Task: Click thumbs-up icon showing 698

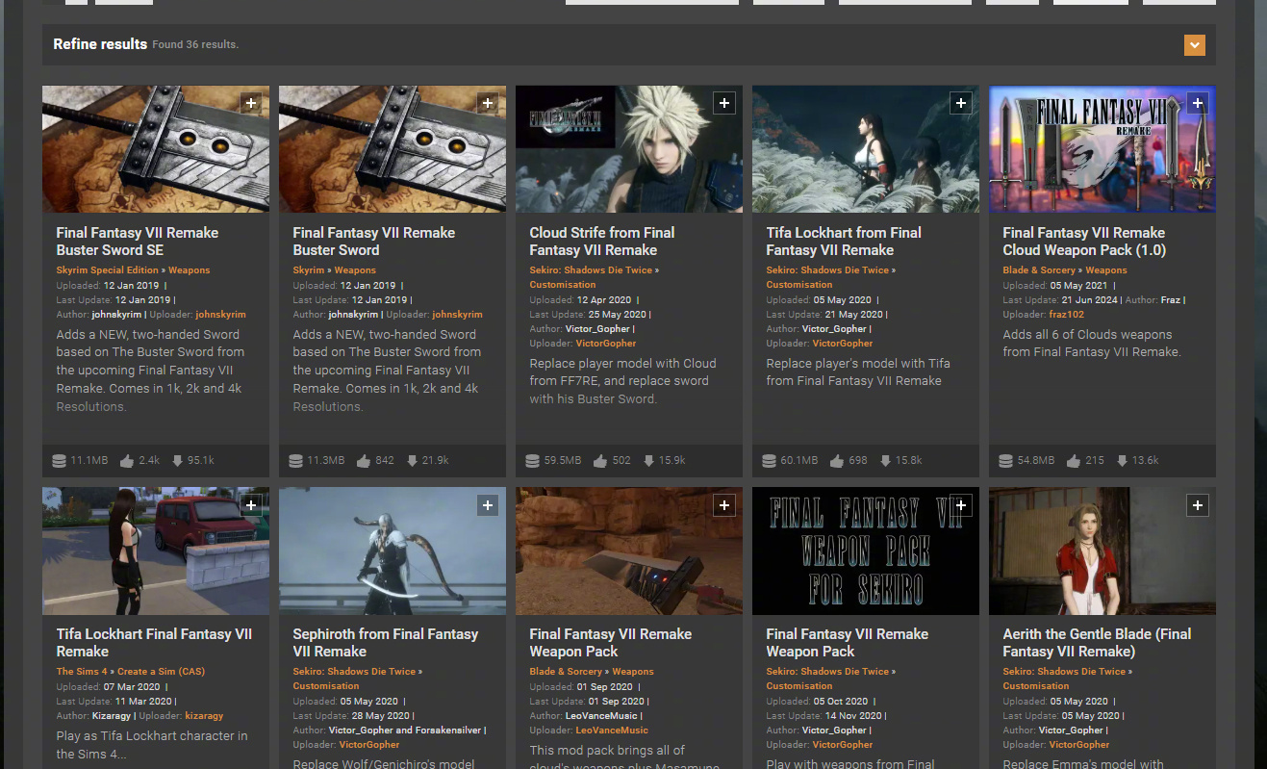Action: tap(837, 461)
